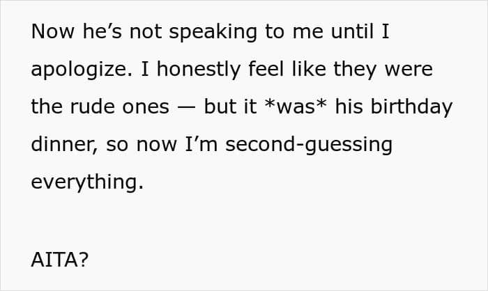488x291 pixels.
Task: Click the word 'dinner,' in the fourth line
Action: (x=65, y=145)
